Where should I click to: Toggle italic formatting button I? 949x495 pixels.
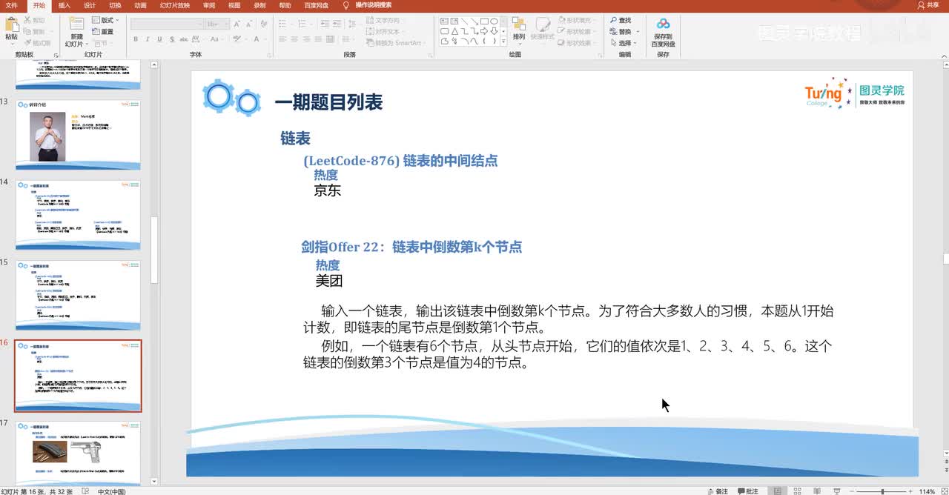148,39
